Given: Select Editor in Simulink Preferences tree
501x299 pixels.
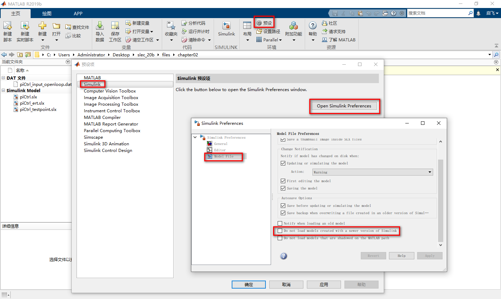Looking at the screenshot, I should coord(220,150).
